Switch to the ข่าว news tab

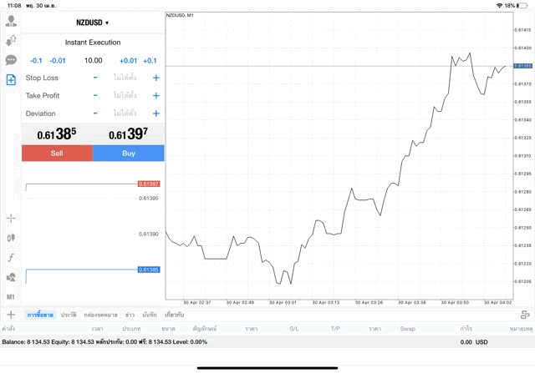pos(130,315)
